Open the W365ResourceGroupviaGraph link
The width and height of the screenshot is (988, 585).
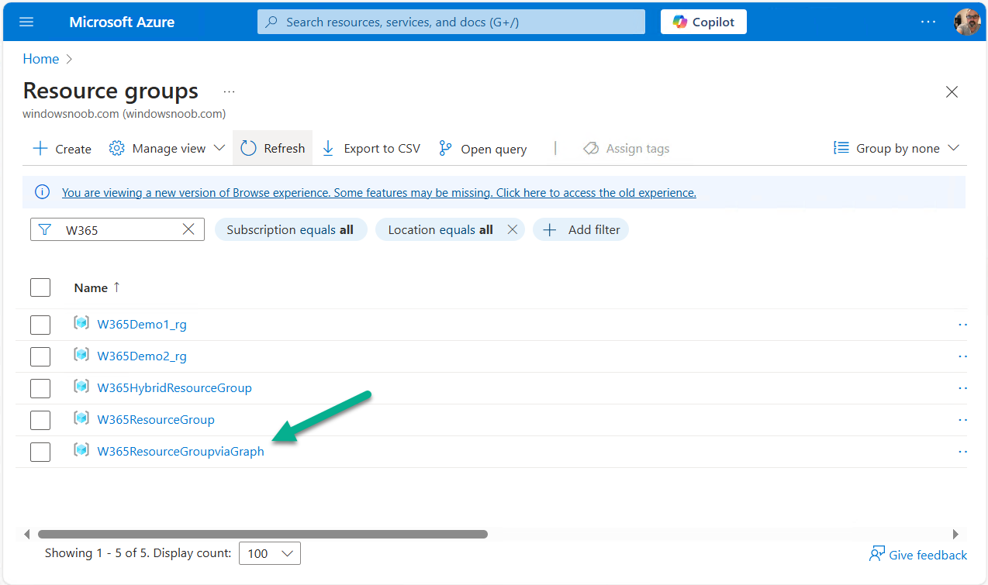181,452
